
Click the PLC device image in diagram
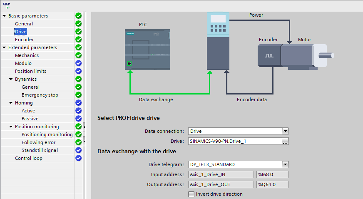[x=147, y=49]
